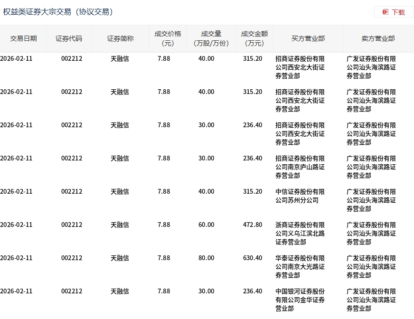Click the 成交价格(元) column header

point(168,38)
